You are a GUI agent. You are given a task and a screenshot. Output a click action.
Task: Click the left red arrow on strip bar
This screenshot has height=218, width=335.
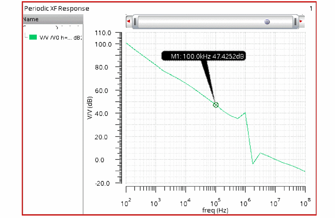pyautogui.click(x=129, y=21)
